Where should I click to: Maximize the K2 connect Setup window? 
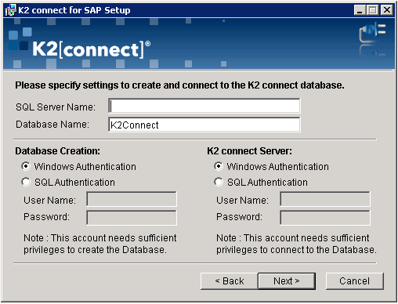372,10
